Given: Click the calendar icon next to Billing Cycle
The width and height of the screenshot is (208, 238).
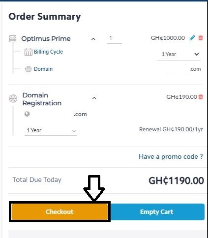Looking at the screenshot, I should (28, 52).
